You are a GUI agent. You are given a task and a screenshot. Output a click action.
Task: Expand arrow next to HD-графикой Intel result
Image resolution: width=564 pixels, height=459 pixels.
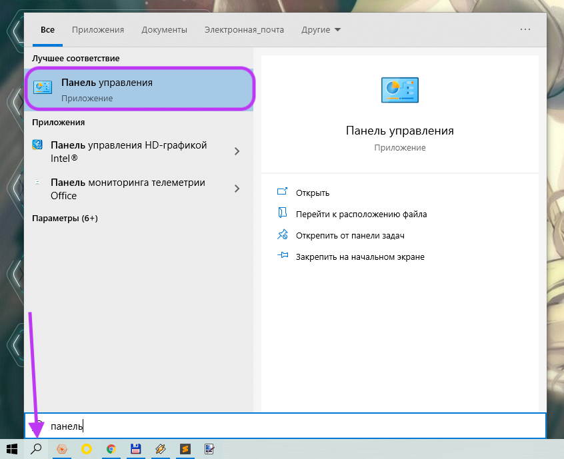click(237, 151)
